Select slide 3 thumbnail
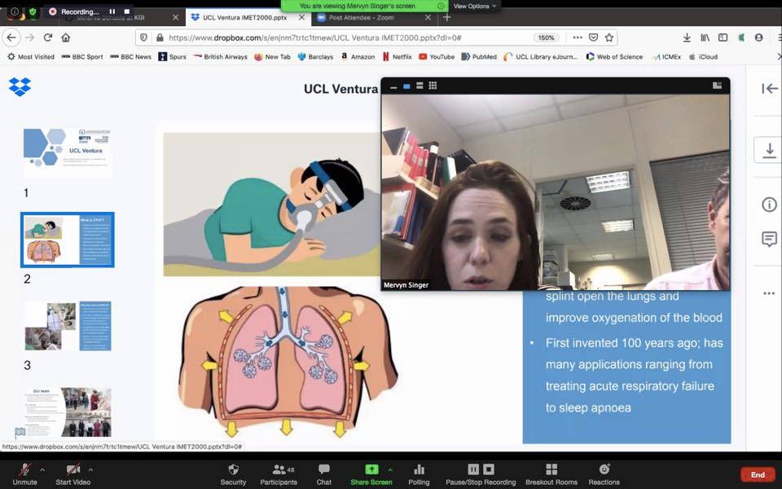782x489 pixels. click(x=68, y=326)
